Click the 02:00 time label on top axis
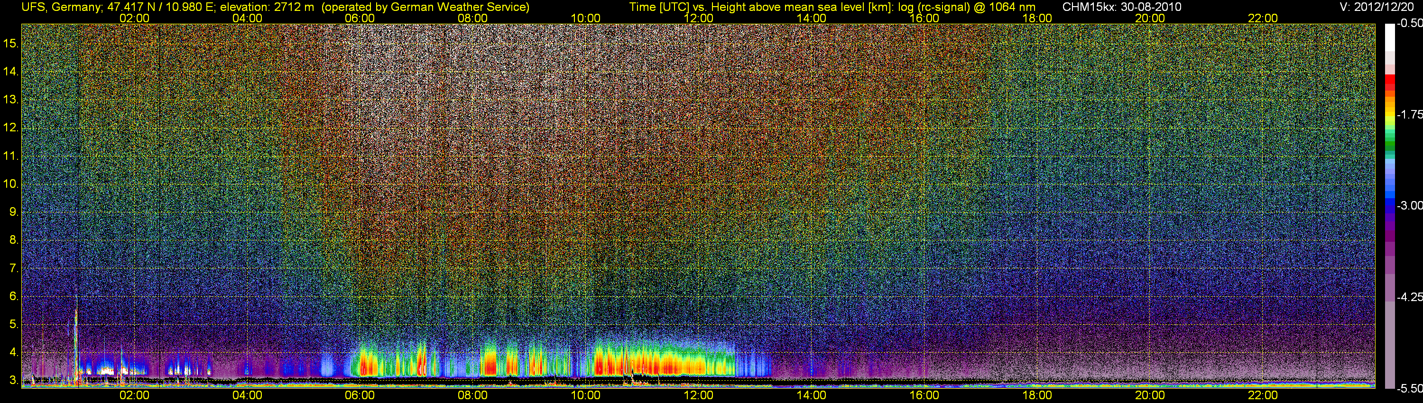The height and width of the screenshot is (403, 1423). [x=134, y=18]
